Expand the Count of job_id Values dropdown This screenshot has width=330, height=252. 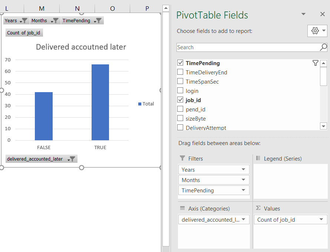click(321, 220)
